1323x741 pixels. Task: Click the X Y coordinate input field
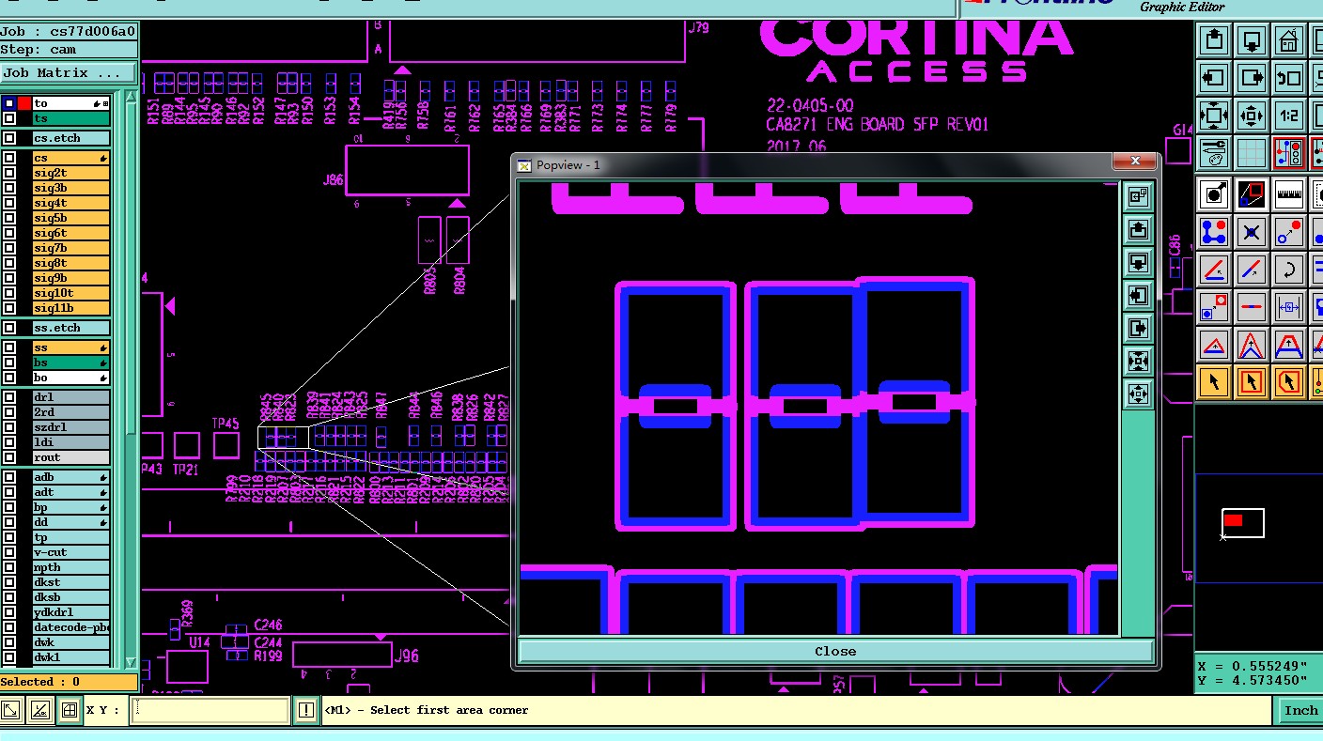[210, 710]
